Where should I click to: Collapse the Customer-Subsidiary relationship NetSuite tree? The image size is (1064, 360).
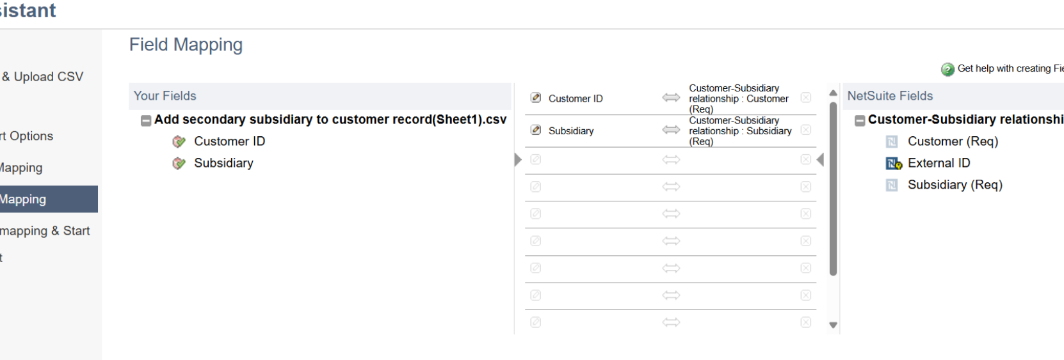click(860, 120)
